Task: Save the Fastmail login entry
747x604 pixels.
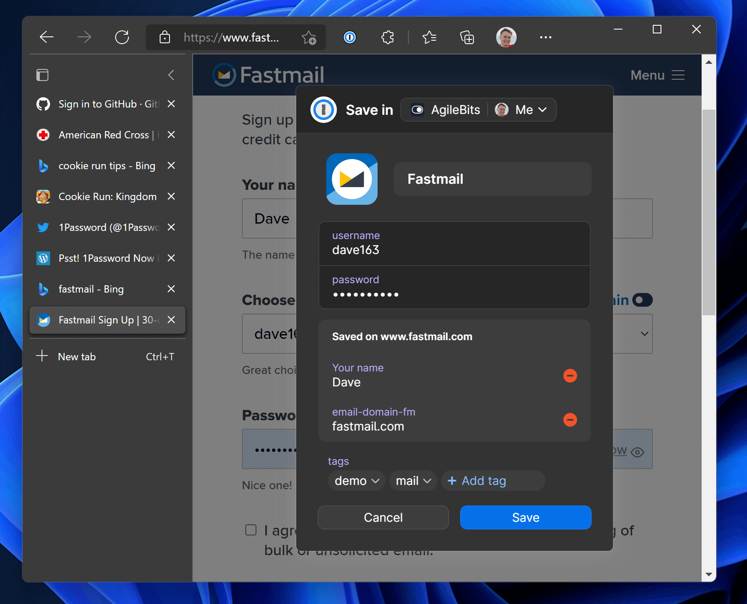Action: click(525, 517)
